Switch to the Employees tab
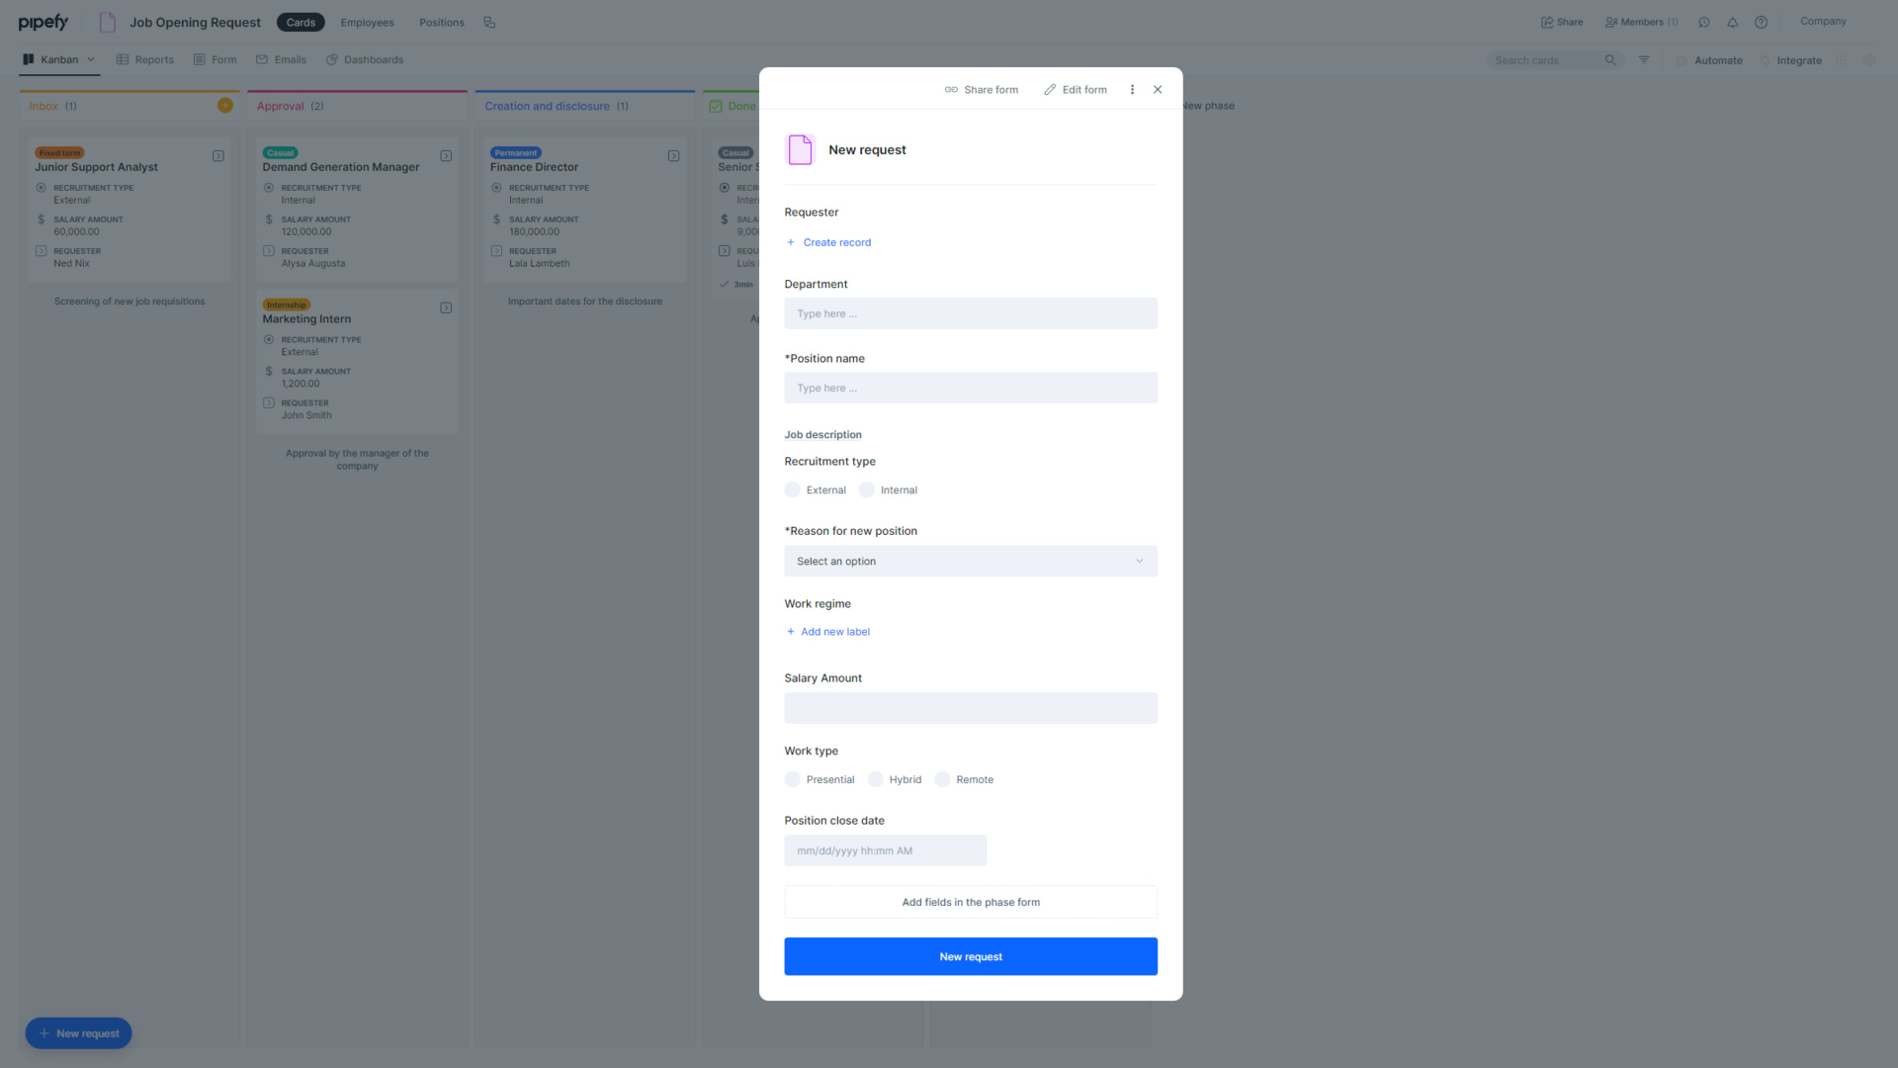 click(367, 22)
